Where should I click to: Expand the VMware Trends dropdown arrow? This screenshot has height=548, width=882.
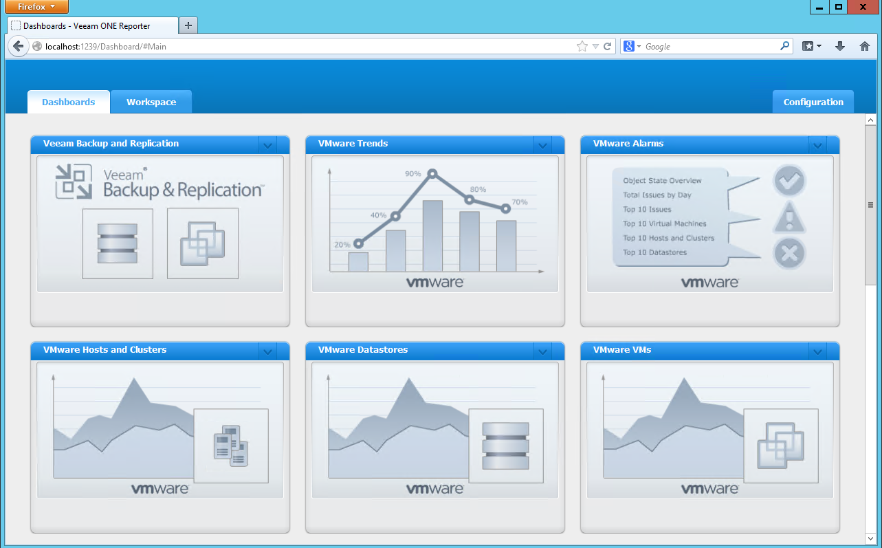coord(542,144)
